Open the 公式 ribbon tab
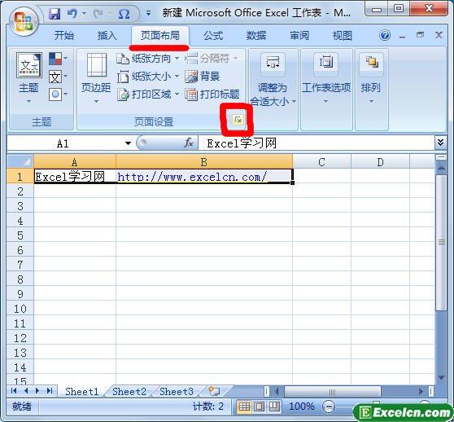 [213, 36]
